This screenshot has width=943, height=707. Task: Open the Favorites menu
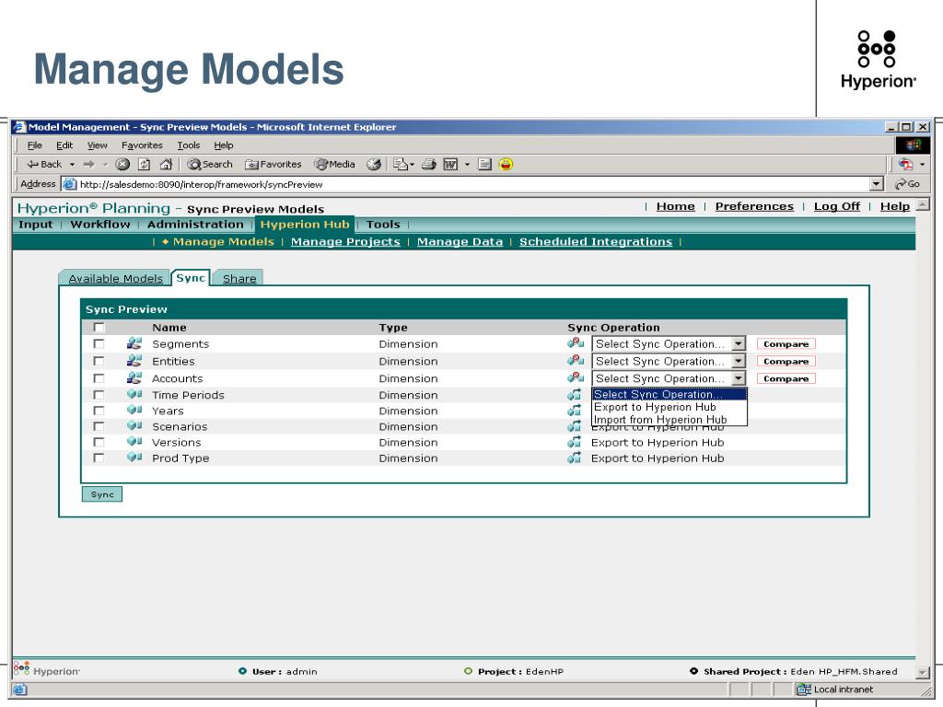[142, 145]
